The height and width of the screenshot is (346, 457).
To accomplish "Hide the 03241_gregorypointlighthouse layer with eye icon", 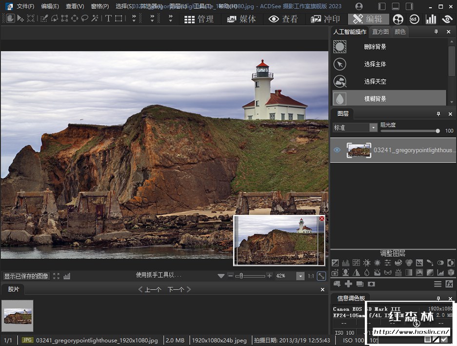I will 337,150.
